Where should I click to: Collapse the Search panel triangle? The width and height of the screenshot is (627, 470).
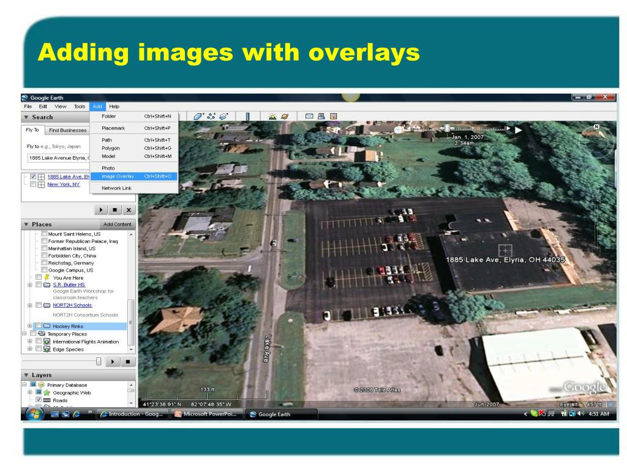tap(26, 117)
